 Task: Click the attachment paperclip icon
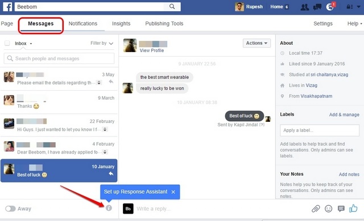point(316,209)
